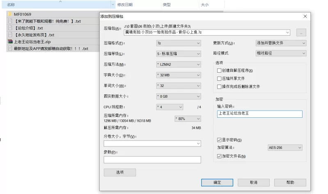Click the 输入密码 text field
Screen dimensions: 328x194
[x=259, y=114]
